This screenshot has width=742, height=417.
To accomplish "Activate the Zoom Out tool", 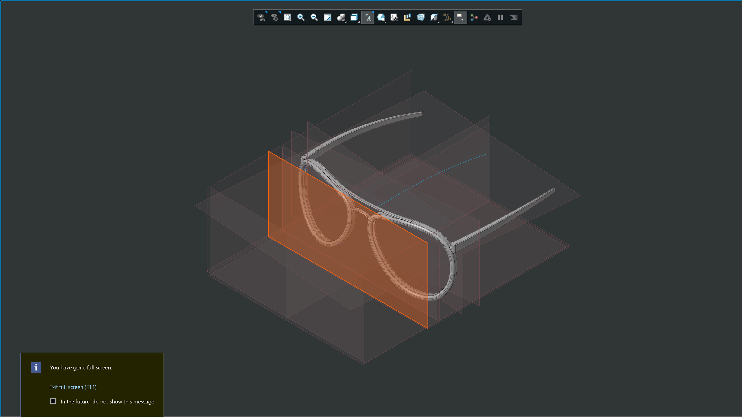I will pos(313,18).
